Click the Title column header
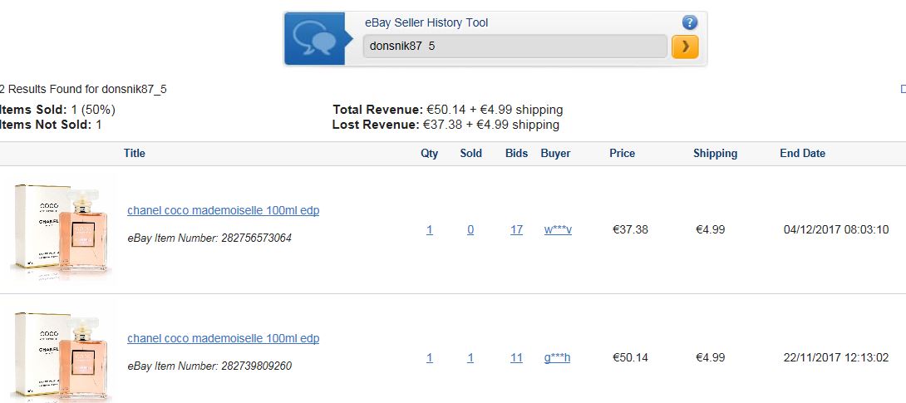This screenshot has height=403, width=906. click(135, 153)
